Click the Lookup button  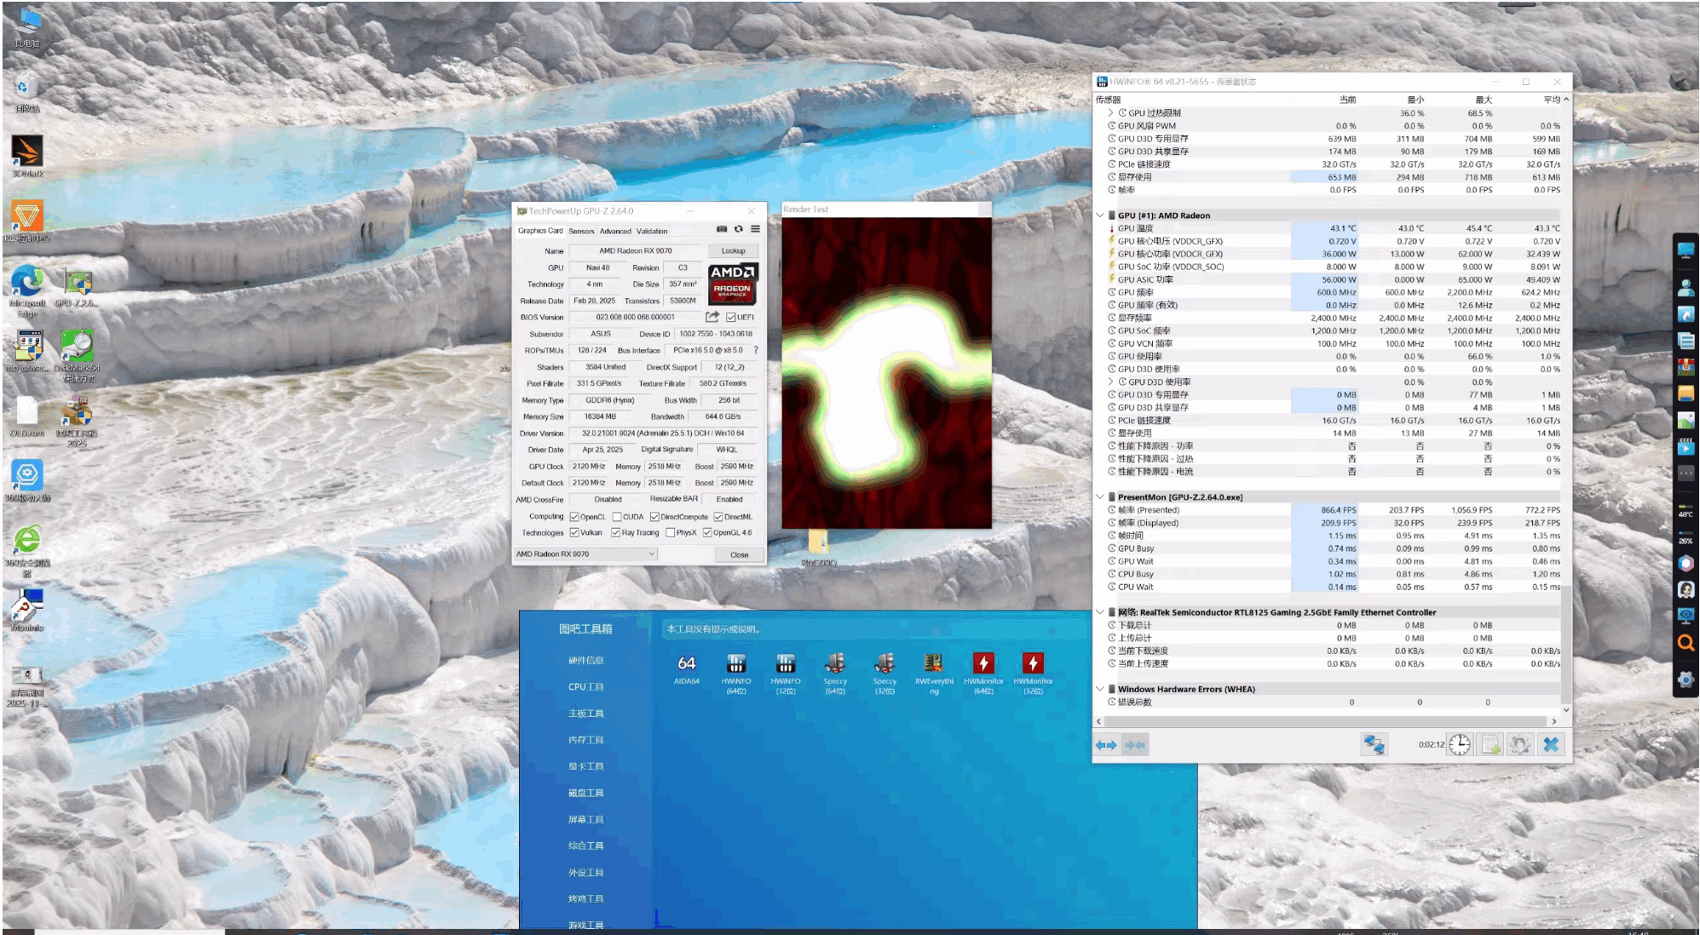click(x=733, y=251)
